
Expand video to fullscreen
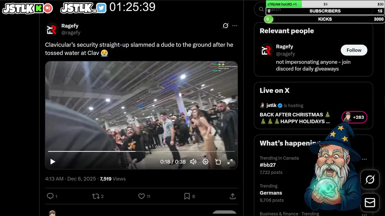coord(230,162)
